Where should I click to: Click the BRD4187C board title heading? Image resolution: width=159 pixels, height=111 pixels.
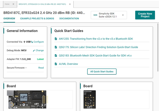coord(44,13)
